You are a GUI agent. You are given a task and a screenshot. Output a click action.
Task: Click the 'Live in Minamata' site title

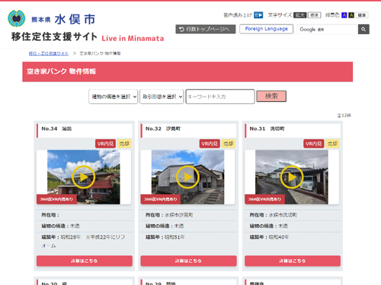point(133,39)
